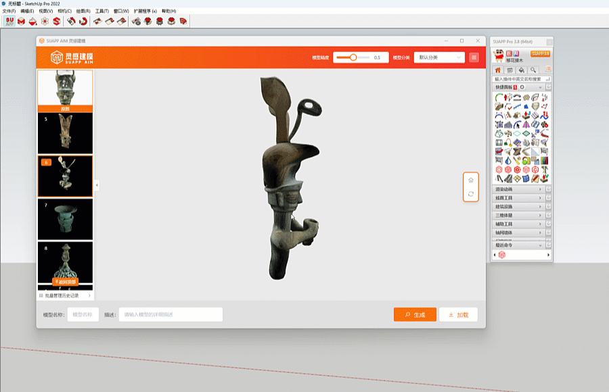609x392 pixels.
Task: Click the paint bucket icon in SUAPP panel tabs
Action: (521, 70)
